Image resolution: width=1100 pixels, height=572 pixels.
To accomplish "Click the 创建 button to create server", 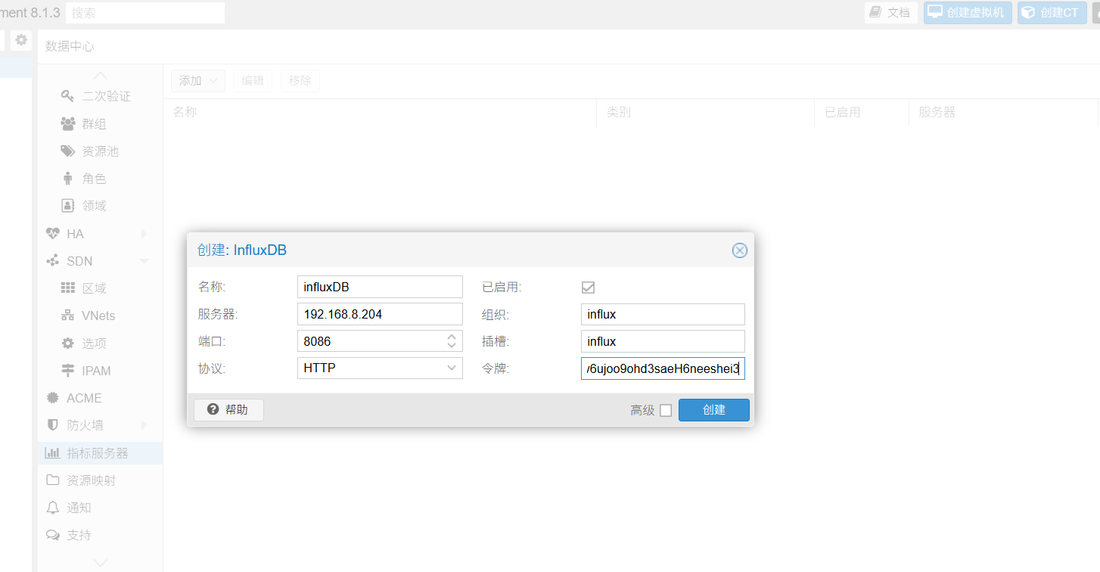I will pos(713,410).
